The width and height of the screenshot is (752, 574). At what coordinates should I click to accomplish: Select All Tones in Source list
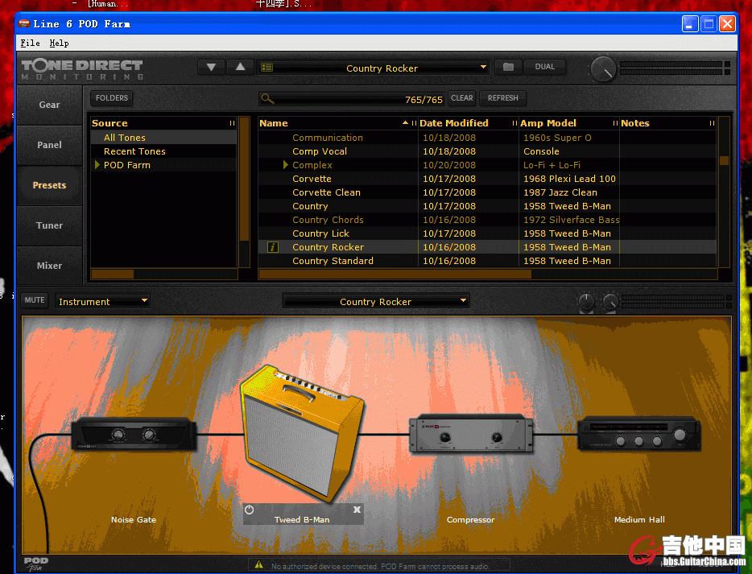pos(163,138)
